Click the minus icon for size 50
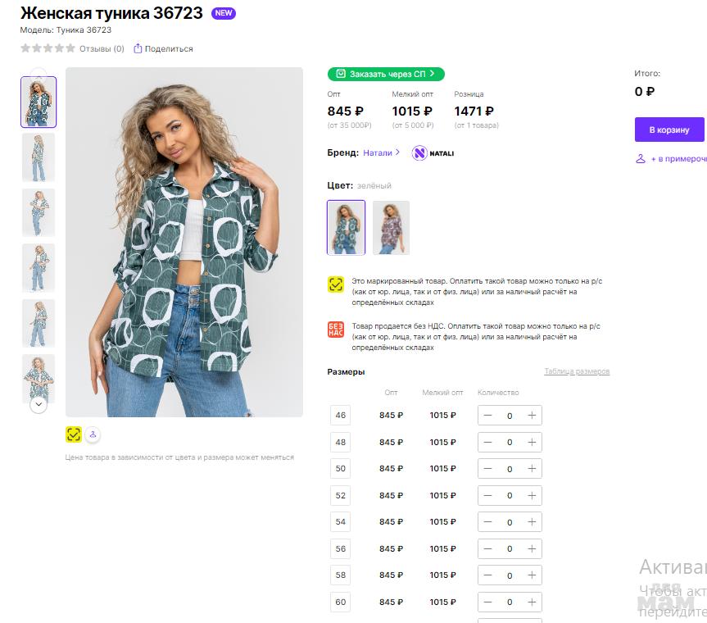The width and height of the screenshot is (707, 623). pyautogui.click(x=488, y=469)
